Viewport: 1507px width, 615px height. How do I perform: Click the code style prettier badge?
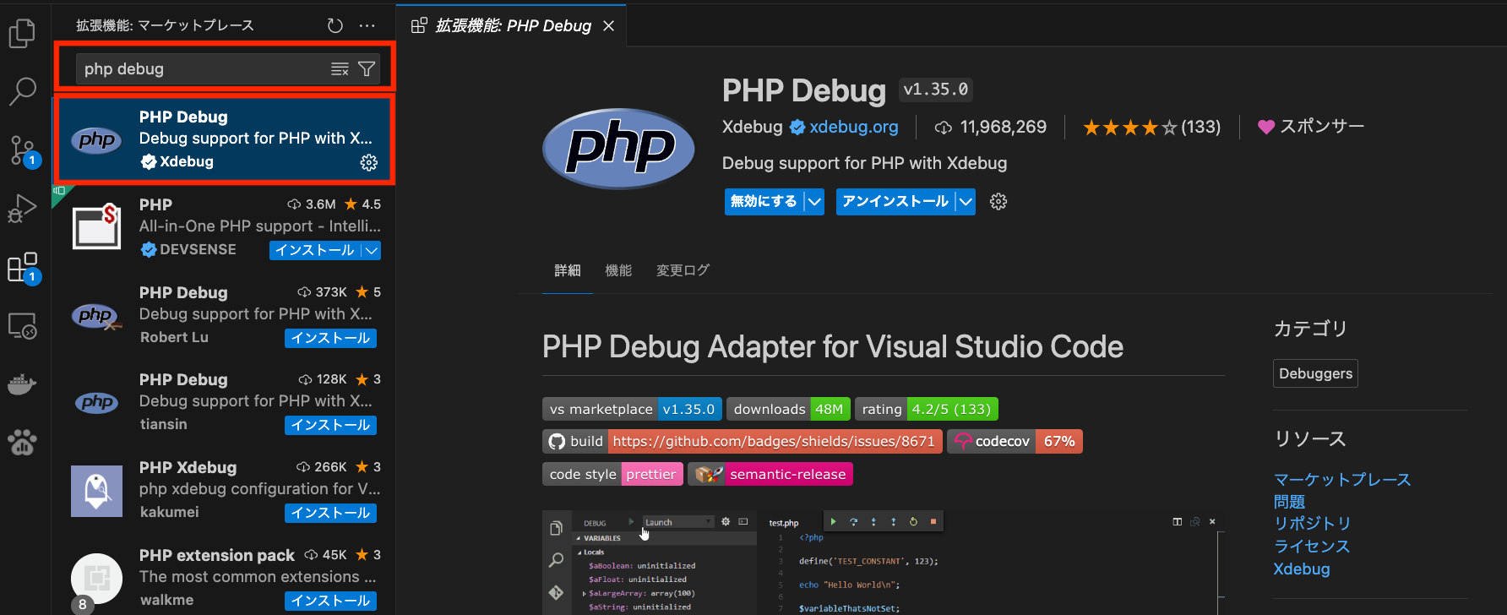[612, 475]
